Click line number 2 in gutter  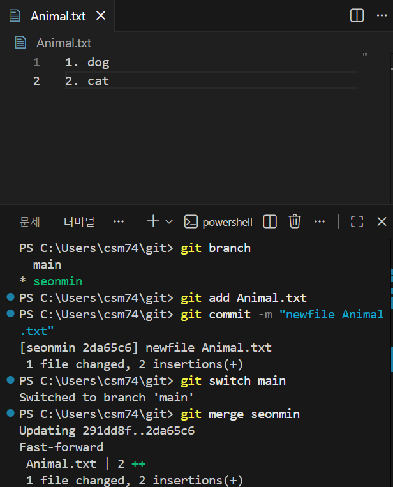(x=36, y=81)
